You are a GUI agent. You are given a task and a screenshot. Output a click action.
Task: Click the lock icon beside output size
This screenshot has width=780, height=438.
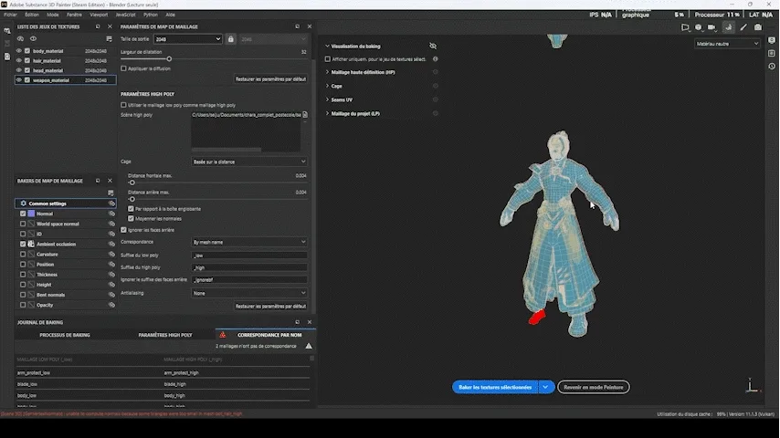pos(231,39)
